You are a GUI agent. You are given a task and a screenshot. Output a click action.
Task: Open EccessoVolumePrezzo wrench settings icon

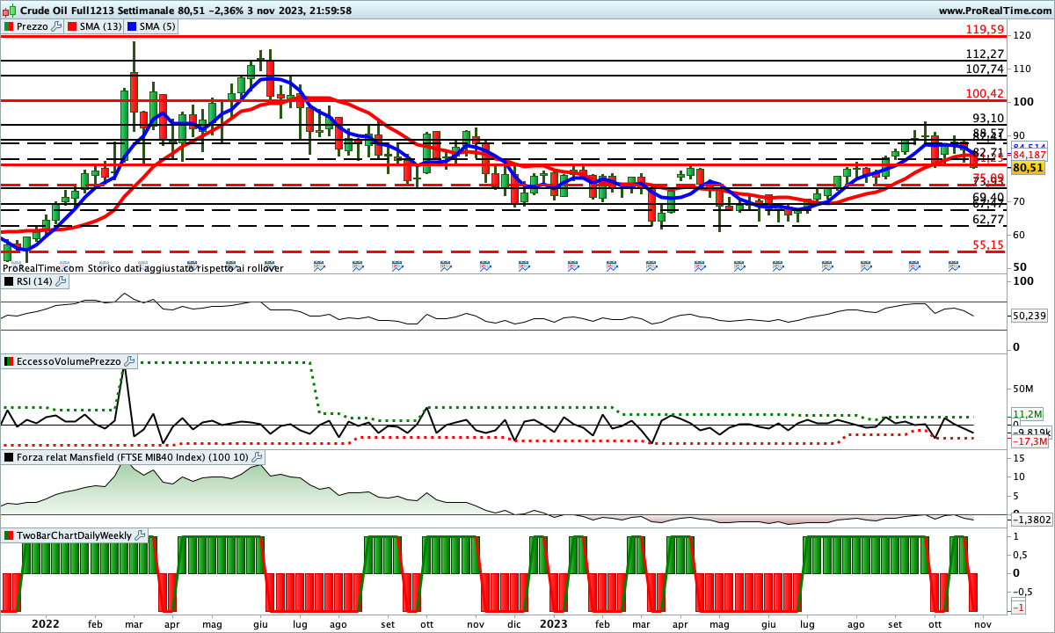[x=129, y=361]
